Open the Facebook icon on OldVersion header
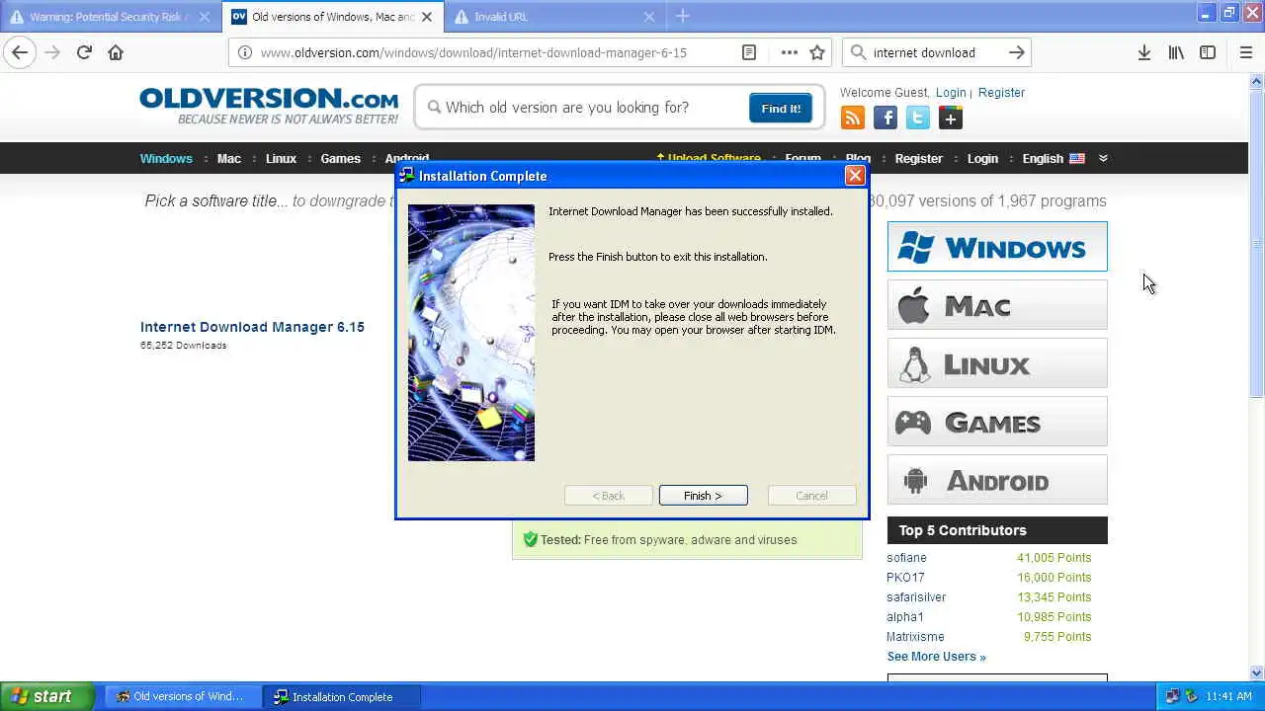Viewport: 1265px width, 711px height. [x=885, y=118]
